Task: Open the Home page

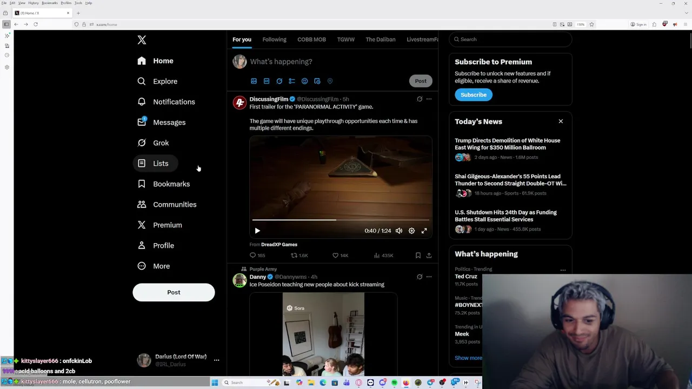Action: 155,61
